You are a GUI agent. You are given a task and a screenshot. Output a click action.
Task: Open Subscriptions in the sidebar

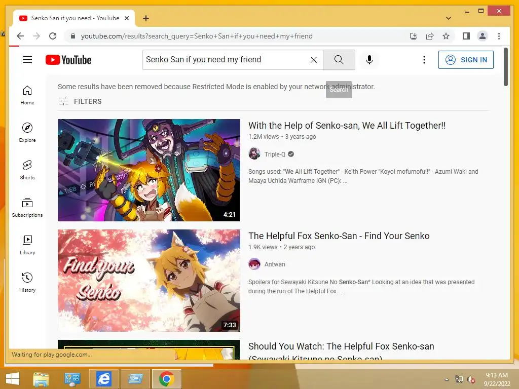(x=27, y=207)
